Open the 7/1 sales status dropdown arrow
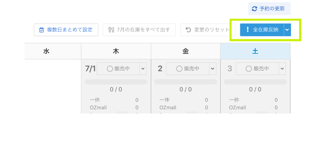314x141 pixels. 143,69
